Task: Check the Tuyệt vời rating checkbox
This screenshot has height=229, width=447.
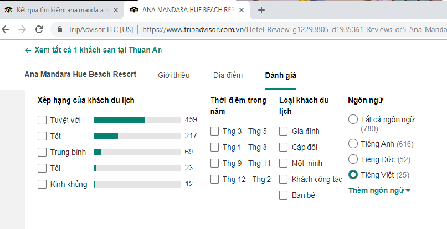Action: (x=42, y=120)
